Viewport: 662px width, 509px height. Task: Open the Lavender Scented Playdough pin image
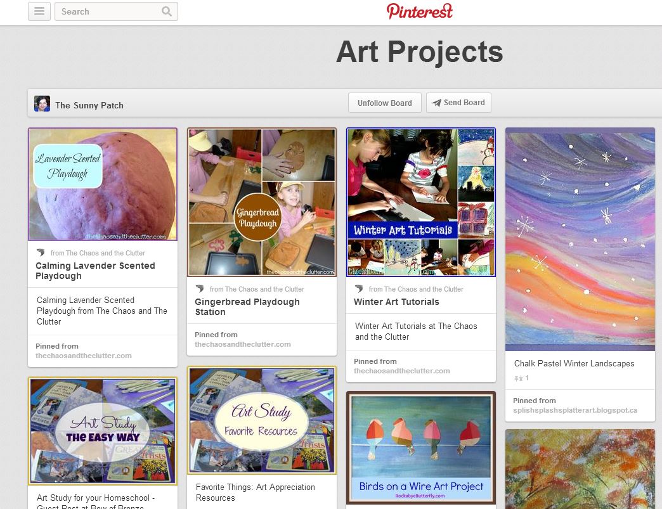coord(103,184)
